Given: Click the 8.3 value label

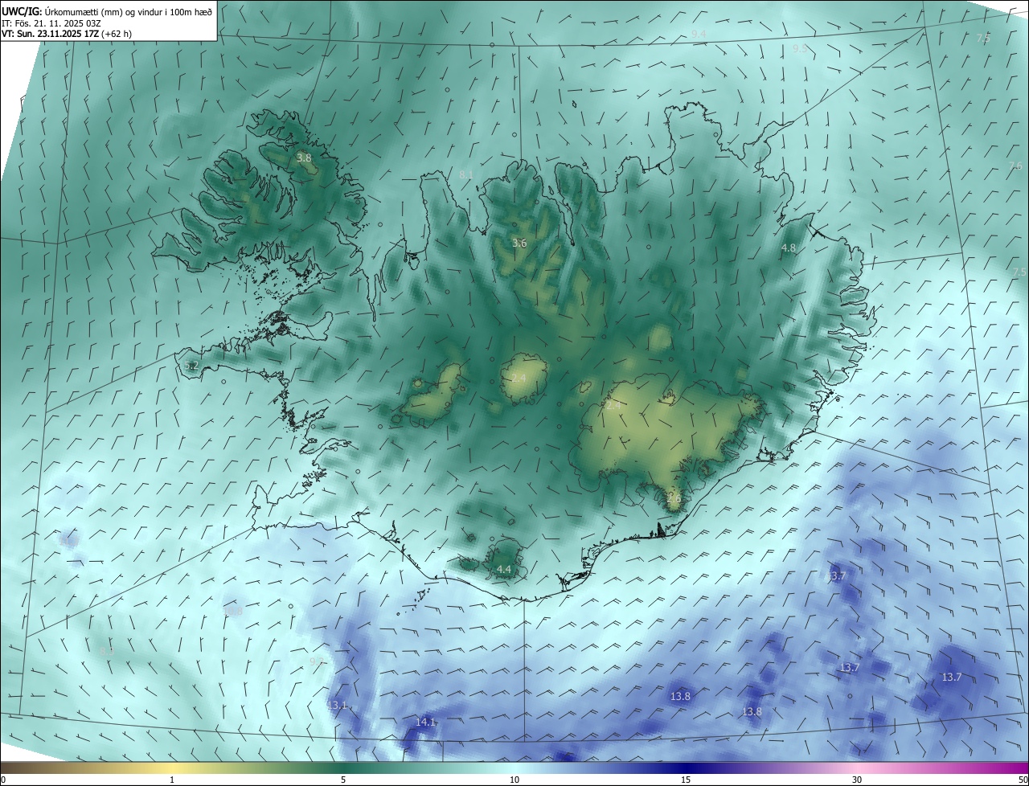Looking at the screenshot, I should click(106, 651).
